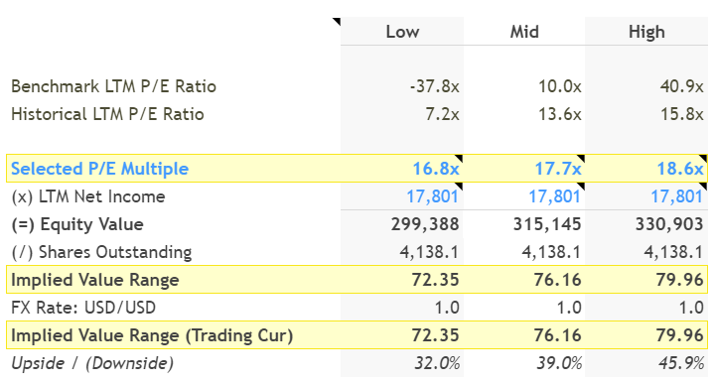The image size is (713, 384).
Task: Click the FX Rate: USD/USD label
Action: [x=83, y=308]
